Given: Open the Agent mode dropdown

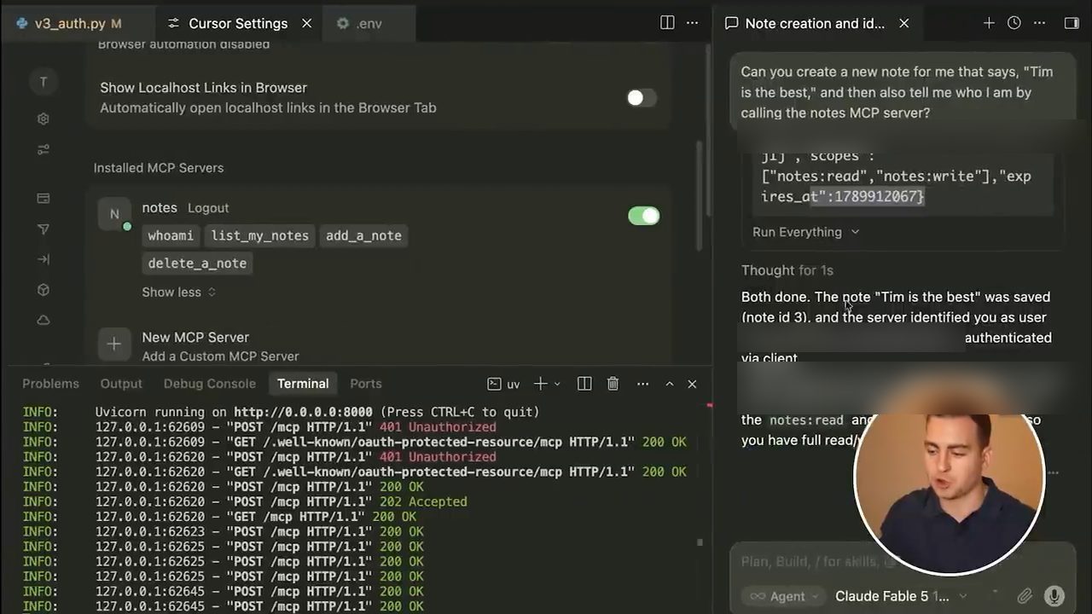Looking at the screenshot, I should click(x=782, y=596).
